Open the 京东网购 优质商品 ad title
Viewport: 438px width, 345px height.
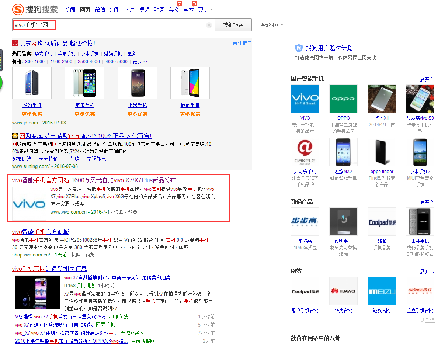point(57,43)
